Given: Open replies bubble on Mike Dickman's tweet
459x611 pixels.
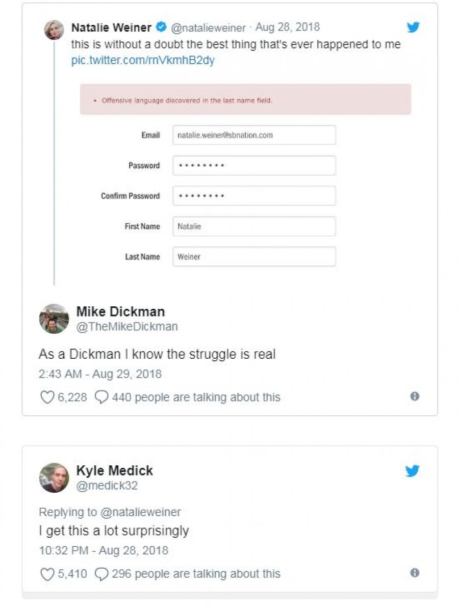Looking at the screenshot, I should [x=101, y=397].
